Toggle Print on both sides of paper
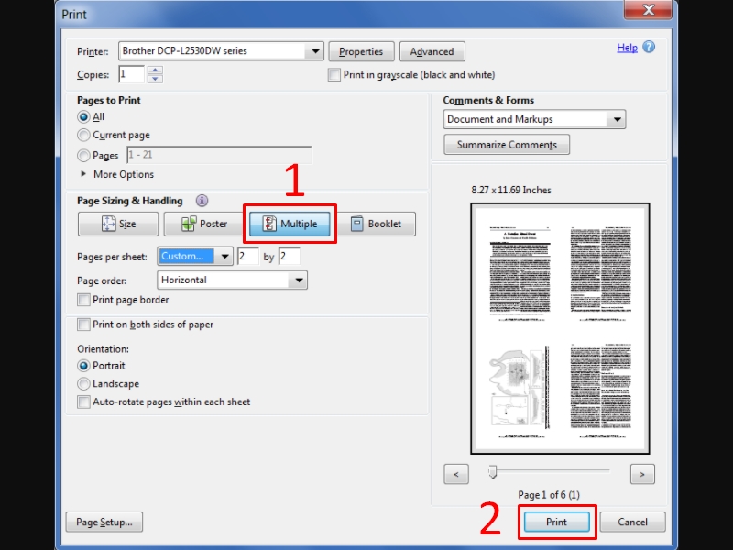This screenshot has height=550, width=733. pyautogui.click(x=84, y=324)
